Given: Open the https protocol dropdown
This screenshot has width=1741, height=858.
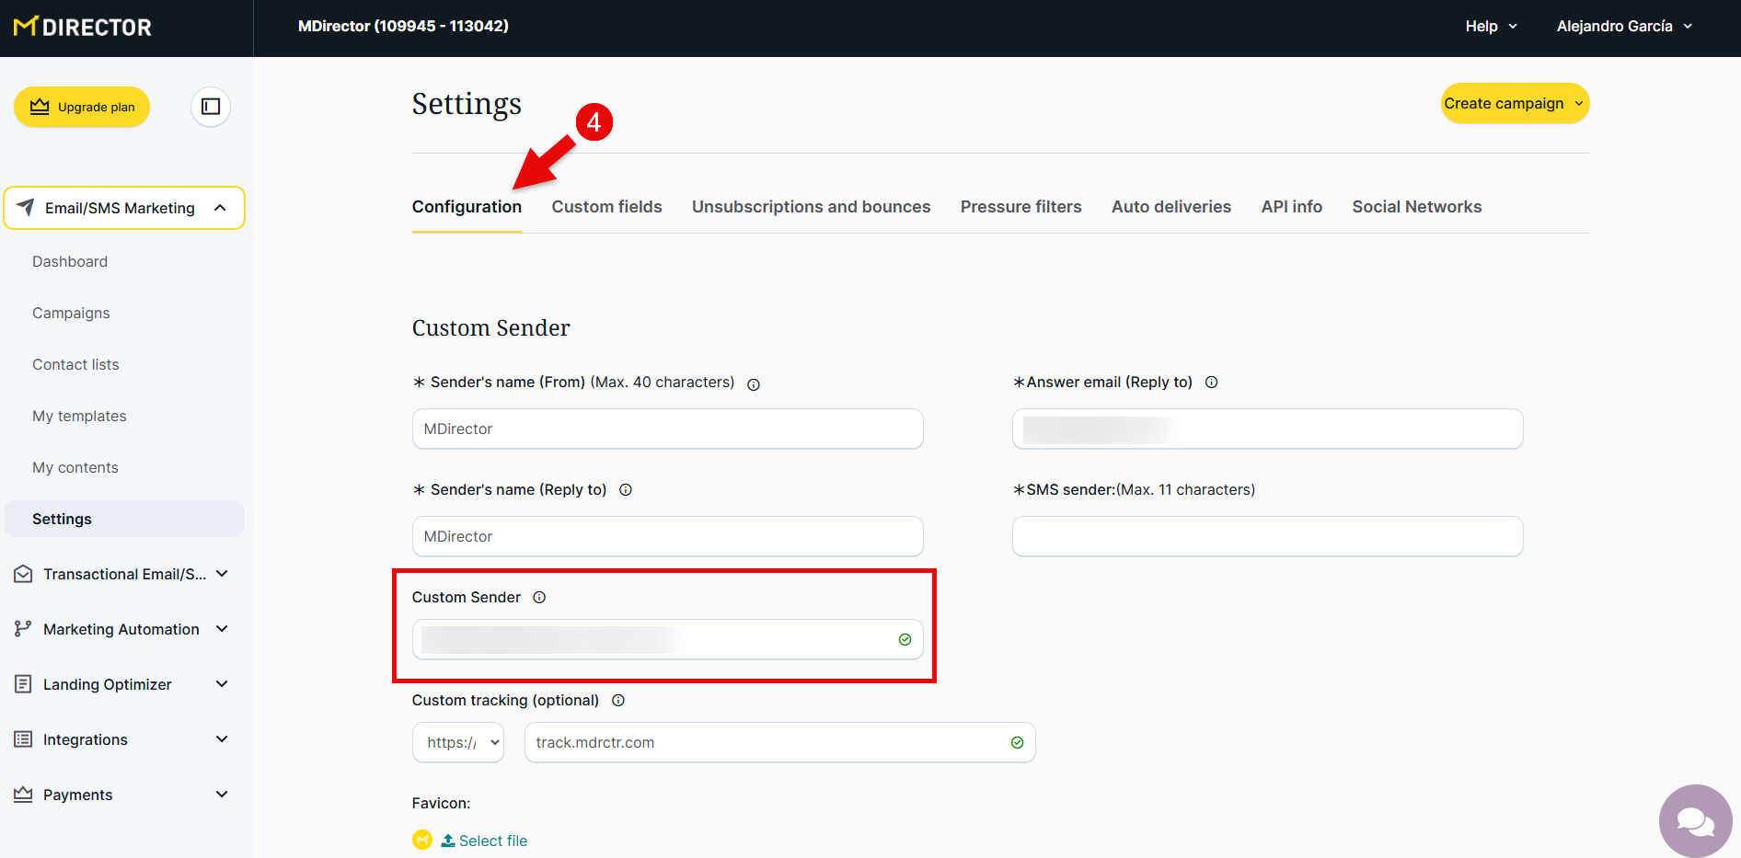Looking at the screenshot, I should coord(458,743).
